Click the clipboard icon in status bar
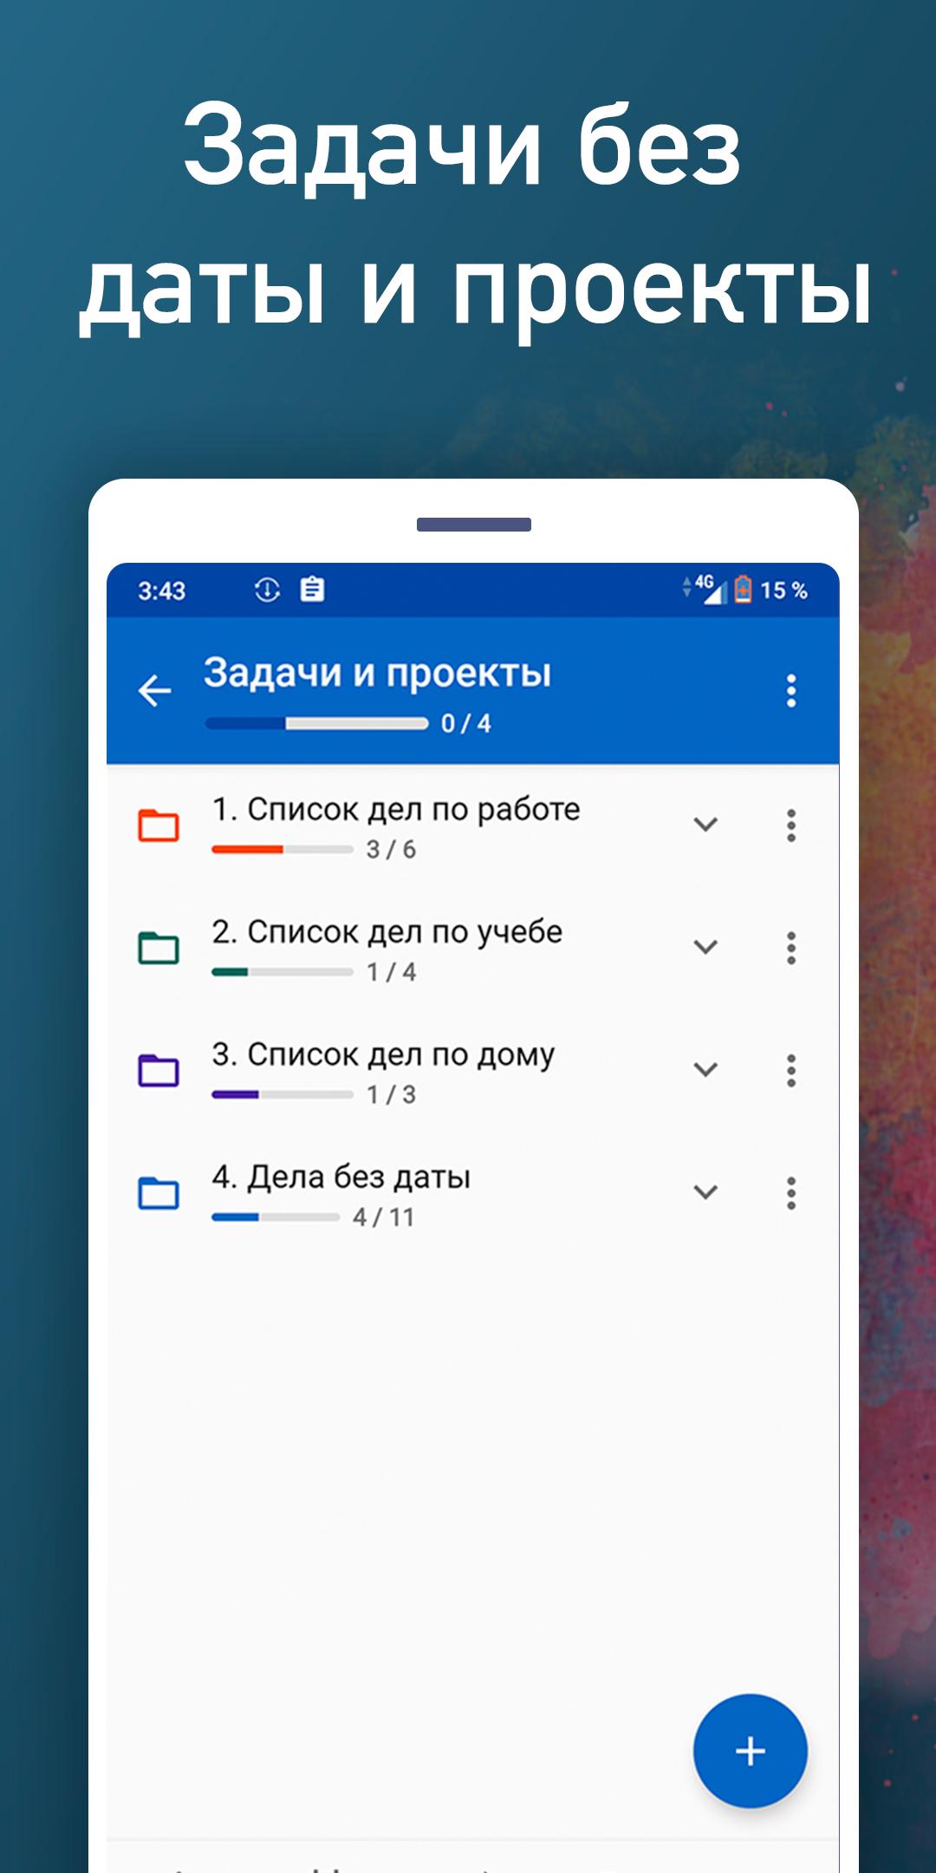The width and height of the screenshot is (936, 1873). click(x=312, y=590)
